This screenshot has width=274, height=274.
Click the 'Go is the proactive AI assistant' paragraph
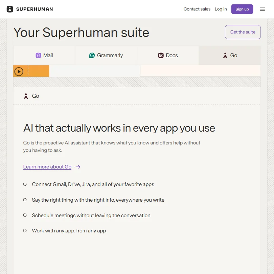(x=112, y=146)
